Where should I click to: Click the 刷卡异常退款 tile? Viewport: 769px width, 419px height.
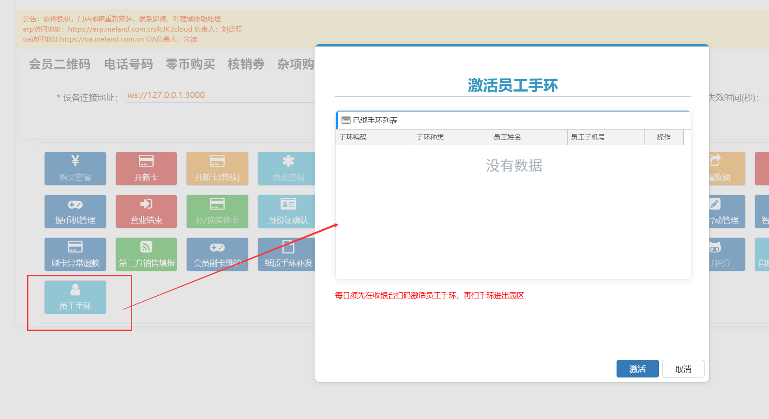coord(75,254)
